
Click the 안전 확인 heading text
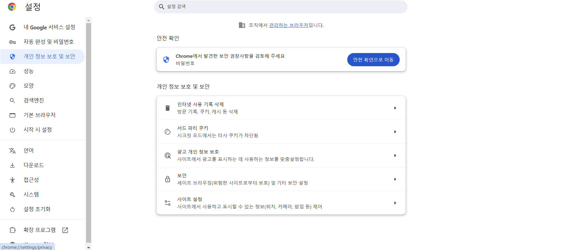point(168,38)
